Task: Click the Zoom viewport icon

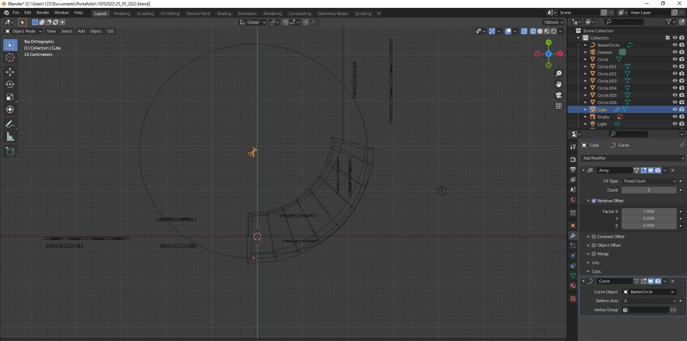Action: click(x=559, y=74)
